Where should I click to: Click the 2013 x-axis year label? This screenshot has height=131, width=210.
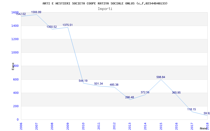(130, 126)
